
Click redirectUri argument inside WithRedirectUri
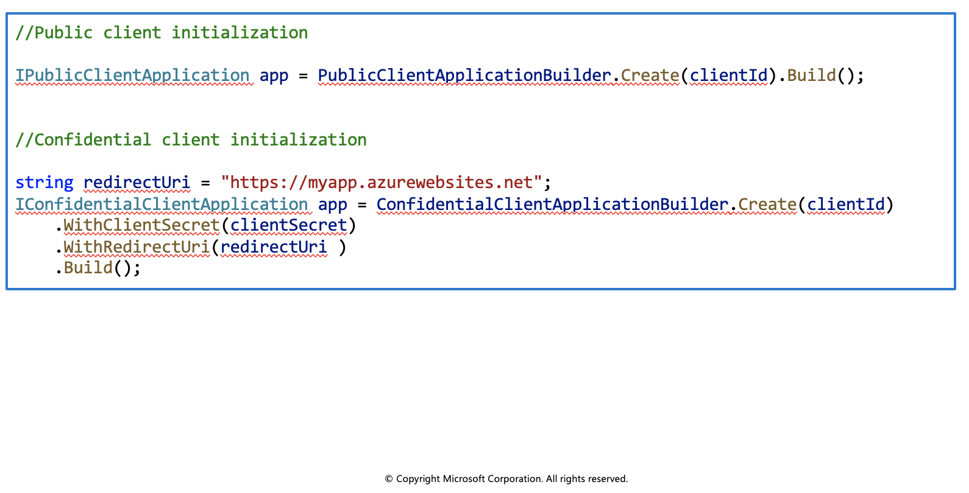coord(274,247)
